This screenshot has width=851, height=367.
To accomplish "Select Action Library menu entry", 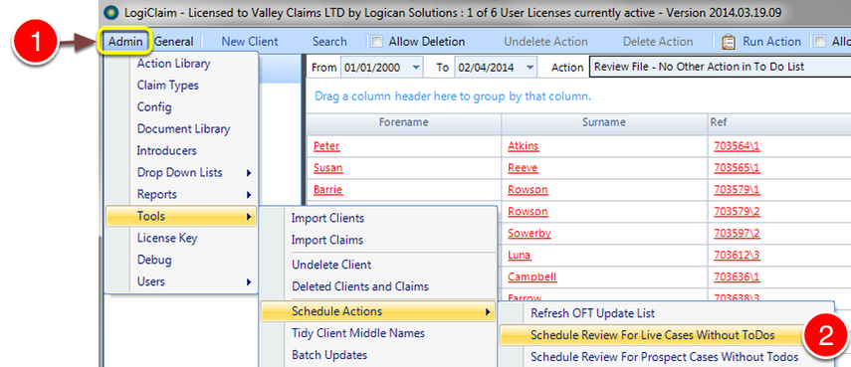I will [x=173, y=64].
